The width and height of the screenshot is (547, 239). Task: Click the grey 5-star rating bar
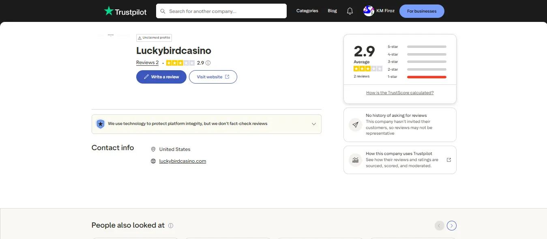(x=427, y=47)
